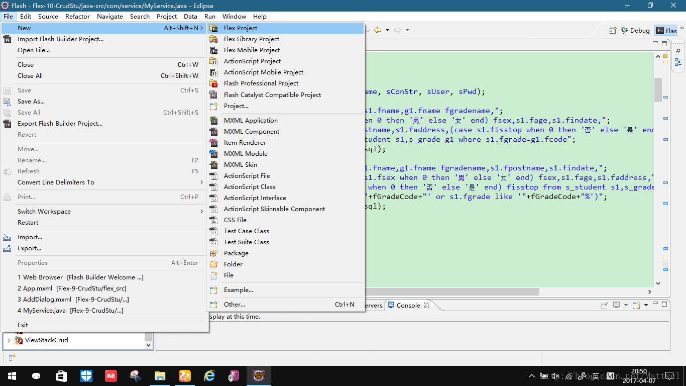Open the Source menu
Viewport: 686px width, 386px height.
tap(48, 16)
